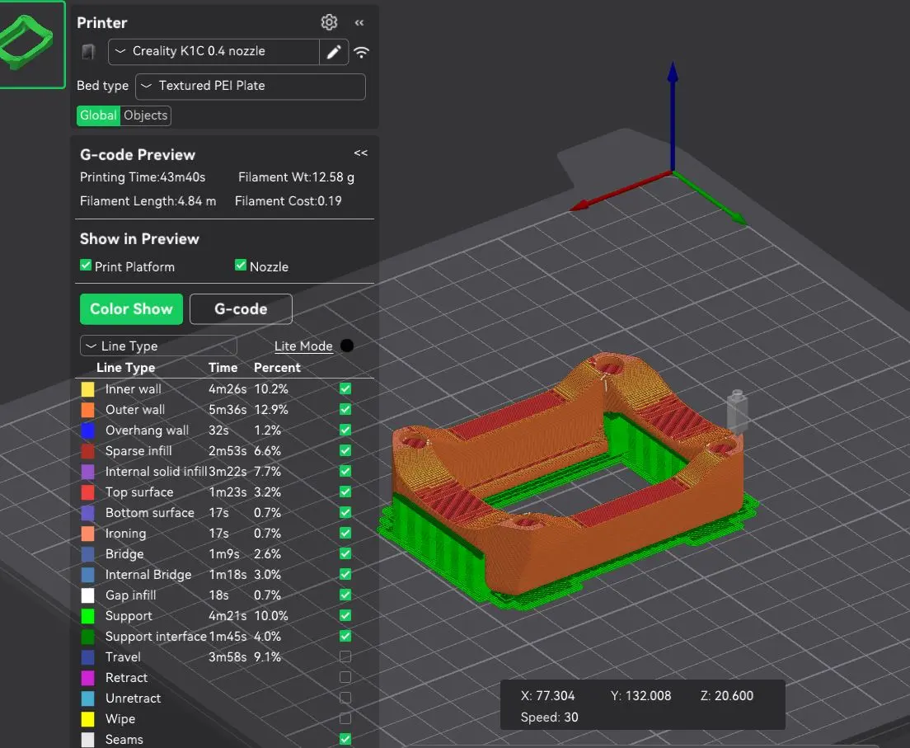Click the Time column header
The image size is (910, 748).
coord(223,368)
